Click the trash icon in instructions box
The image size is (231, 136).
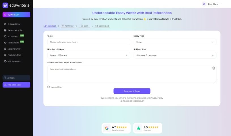[213, 68]
